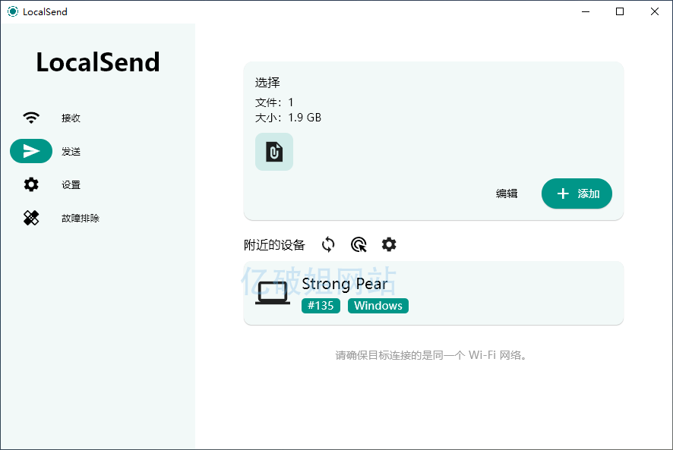Switch to the 接收 section
The image size is (673, 450).
pyautogui.click(x=71, y=118)
